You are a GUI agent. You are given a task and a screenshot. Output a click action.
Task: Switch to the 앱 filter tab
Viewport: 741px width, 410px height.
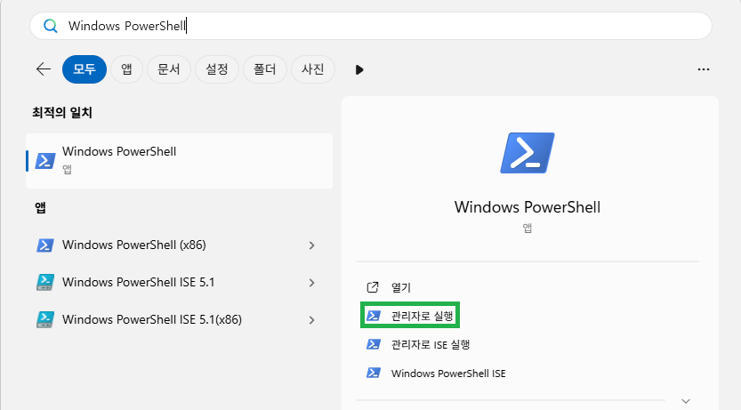[126, 69]
